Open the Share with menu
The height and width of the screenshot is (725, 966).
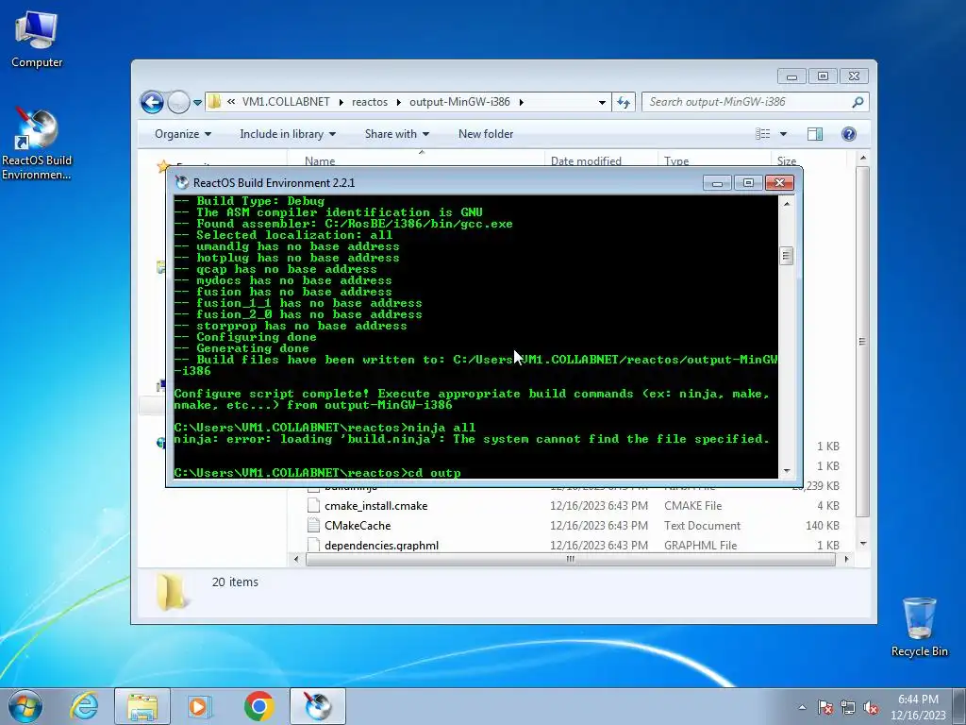(x=397, y=134)
